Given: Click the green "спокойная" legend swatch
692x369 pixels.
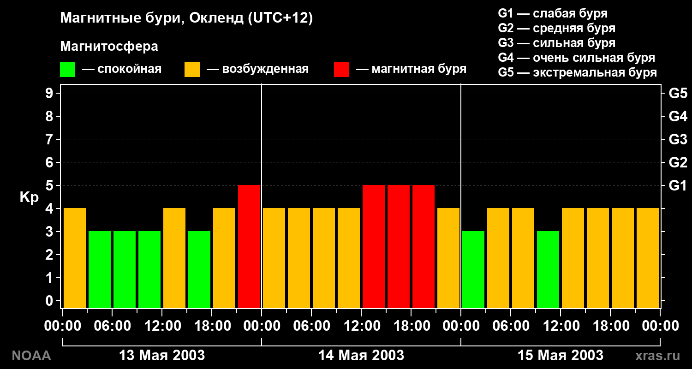Looking at the screenshot, I should point(67,70).
